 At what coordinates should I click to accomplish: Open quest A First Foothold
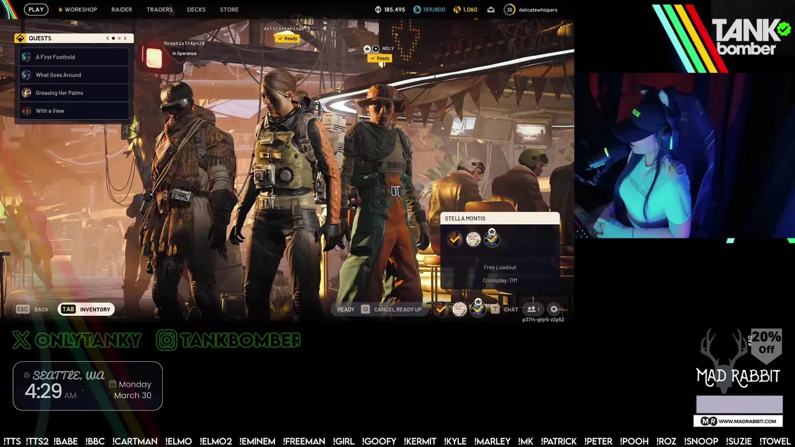click(x=74, y=57)
